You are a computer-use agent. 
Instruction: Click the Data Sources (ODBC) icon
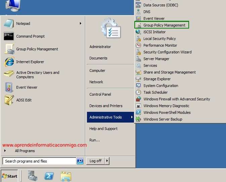[138, 5]
